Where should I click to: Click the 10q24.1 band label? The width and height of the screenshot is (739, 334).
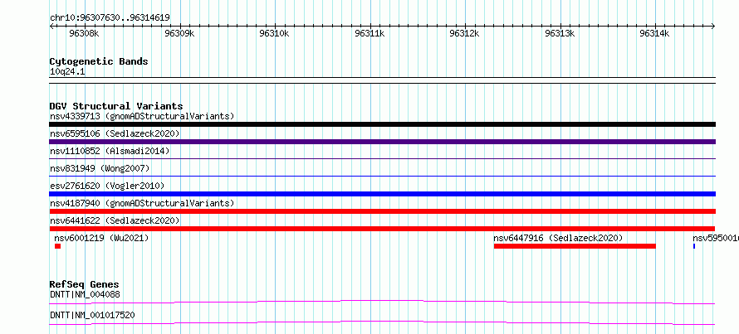click(x=67, y=72)
